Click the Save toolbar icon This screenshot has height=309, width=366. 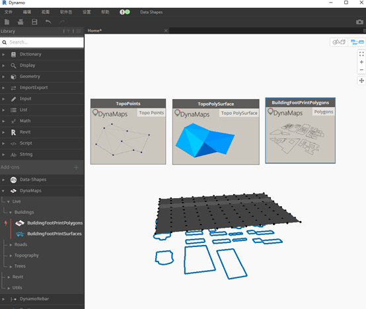(x=34, y=22)
